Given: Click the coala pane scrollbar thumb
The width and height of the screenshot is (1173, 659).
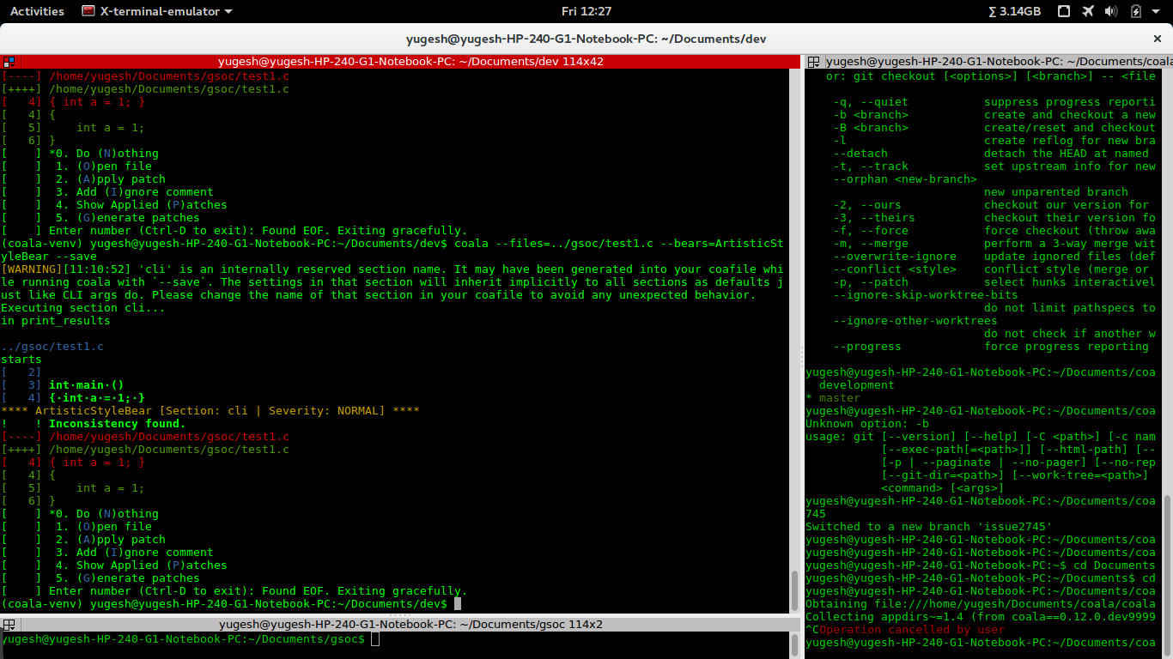Looking at the screenshot, I should click(1168, 574).
